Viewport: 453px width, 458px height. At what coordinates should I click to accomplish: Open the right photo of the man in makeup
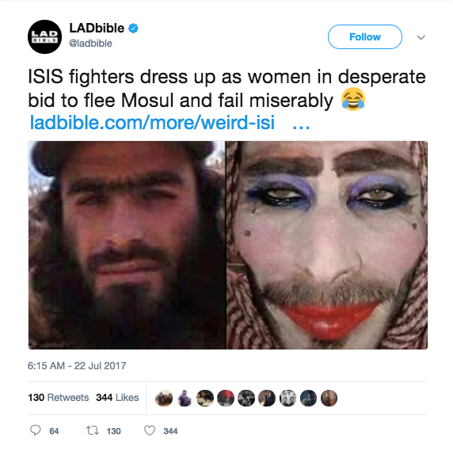[327, 245]
